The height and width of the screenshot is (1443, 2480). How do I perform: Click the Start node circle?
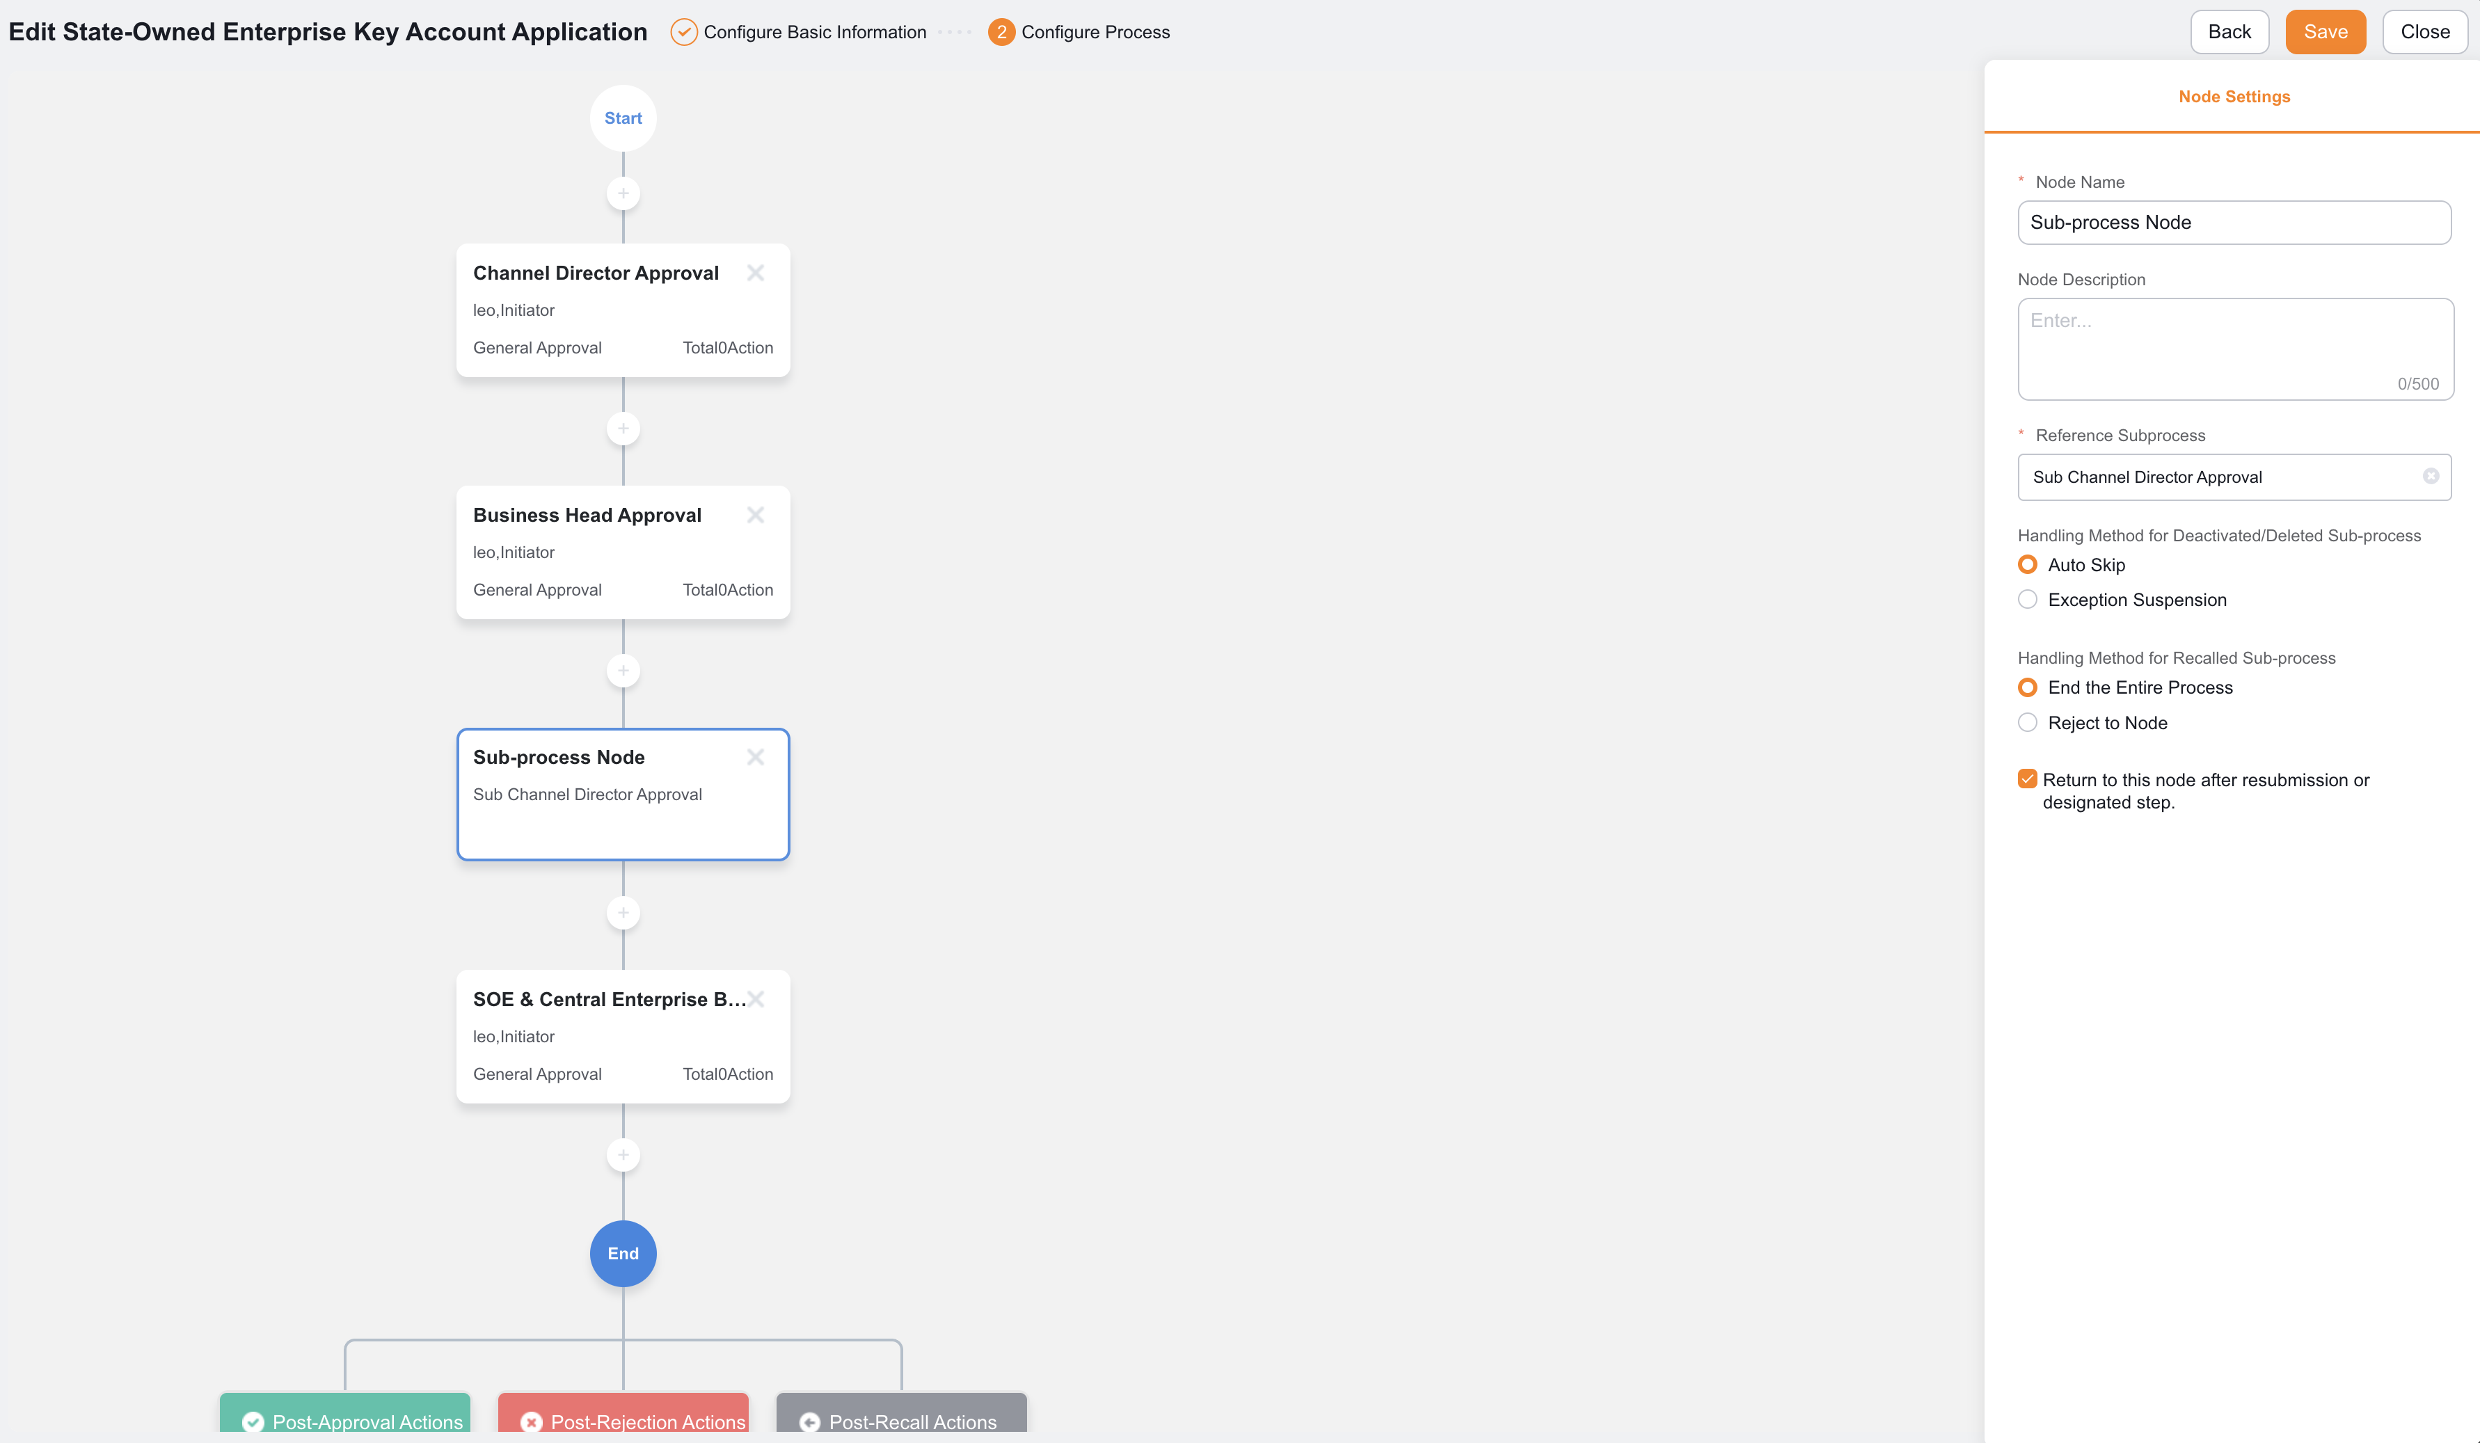(623, 118)
